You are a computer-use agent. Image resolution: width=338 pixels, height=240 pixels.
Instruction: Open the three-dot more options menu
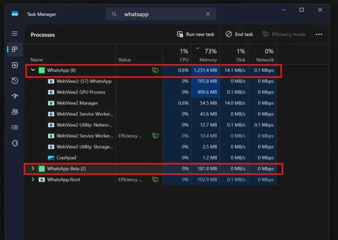(x=319, y=34)
